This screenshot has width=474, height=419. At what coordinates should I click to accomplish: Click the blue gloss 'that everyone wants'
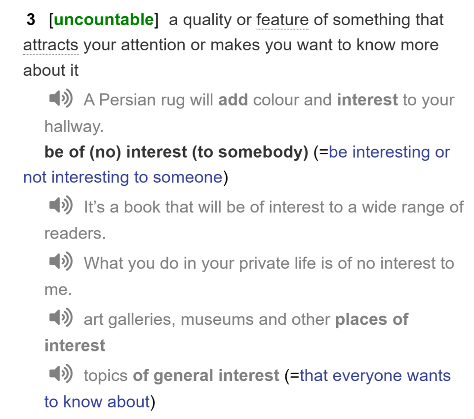pos(375,376)
